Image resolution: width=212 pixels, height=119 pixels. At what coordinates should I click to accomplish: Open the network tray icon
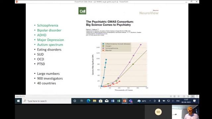(x=169, y=101)
